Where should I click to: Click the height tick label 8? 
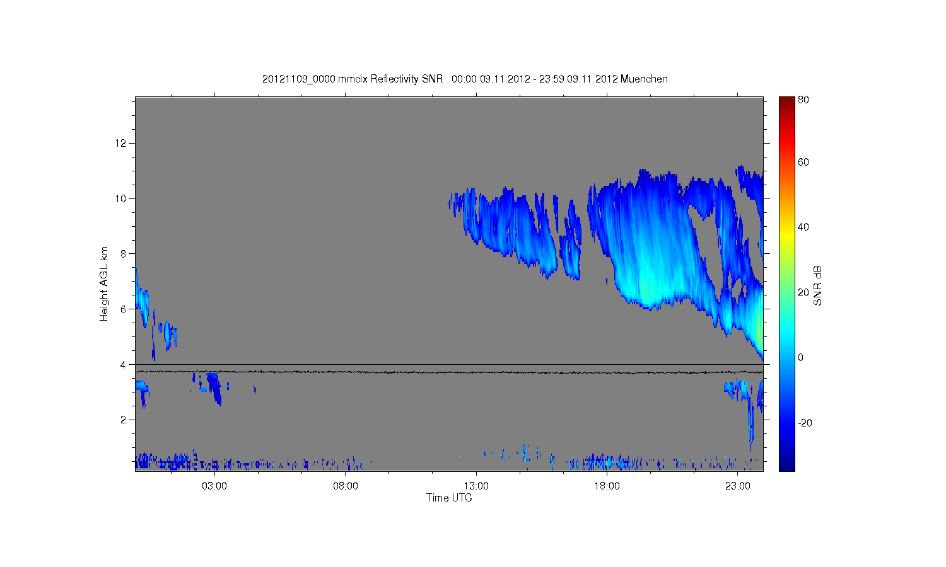(x=124, y=254)
